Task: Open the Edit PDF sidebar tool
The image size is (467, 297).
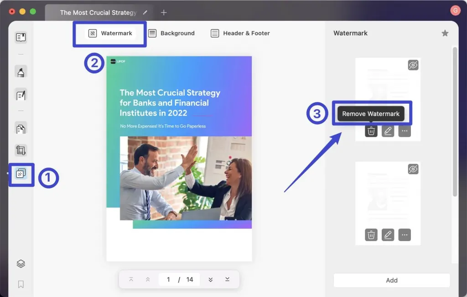Action: pos(21,96)
